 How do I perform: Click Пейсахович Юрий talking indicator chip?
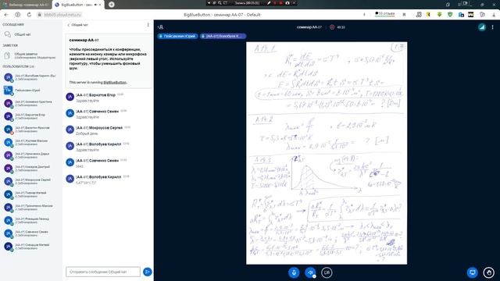coord(177,36)
